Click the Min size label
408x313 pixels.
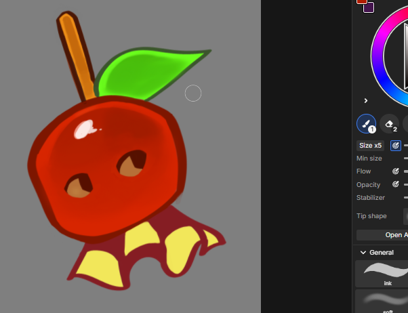[369, 158]
